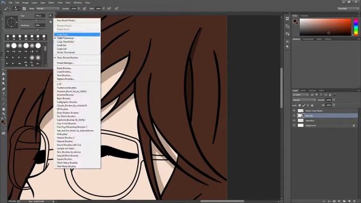Open the Essentials workspace dropdown
This screenshot has height=203, width=361.
(349, 8)
